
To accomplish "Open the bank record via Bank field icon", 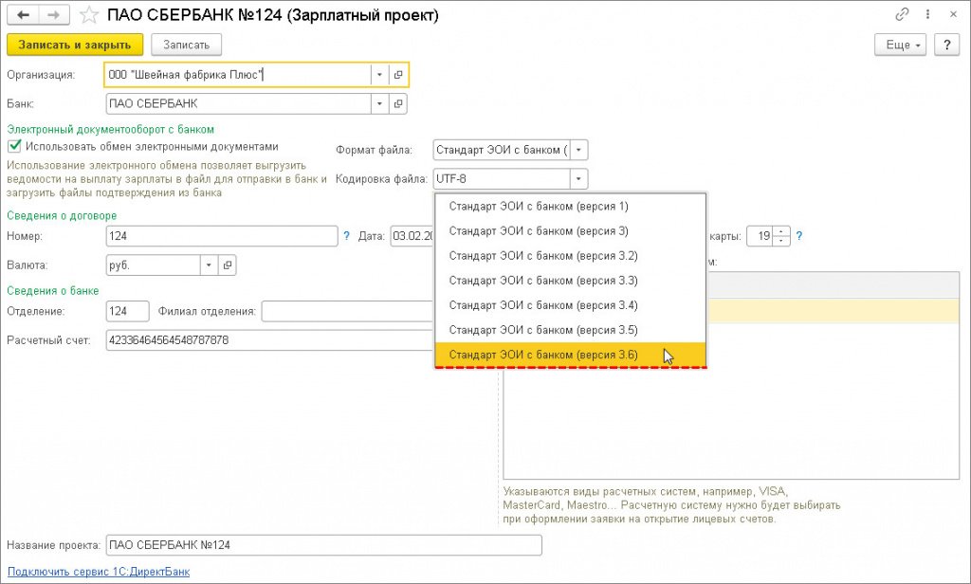I will [398, 103].
